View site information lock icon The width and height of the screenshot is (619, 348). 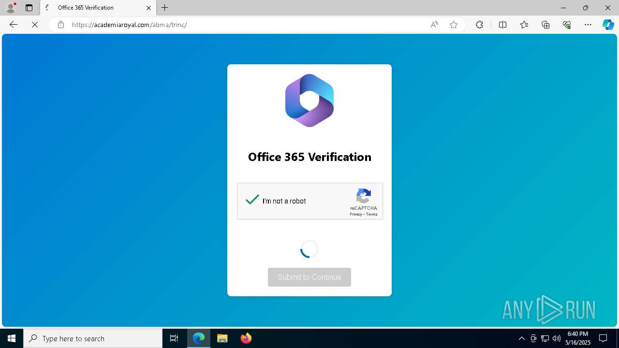[x=60, y=25]
